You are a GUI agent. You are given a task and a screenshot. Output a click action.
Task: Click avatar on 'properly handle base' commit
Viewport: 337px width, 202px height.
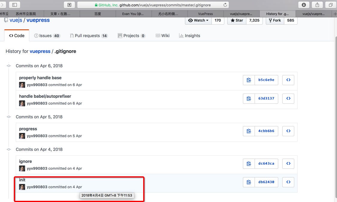pyautogui.click(x=22, y=85)
